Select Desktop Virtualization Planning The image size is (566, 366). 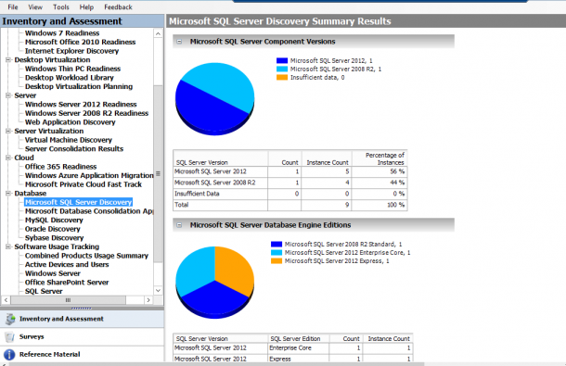click(x=79, y=86)
